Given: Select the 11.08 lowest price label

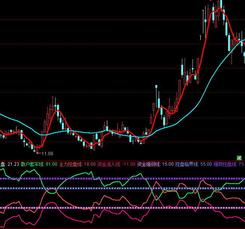Looking at the screenshot, I should point(47,153).
